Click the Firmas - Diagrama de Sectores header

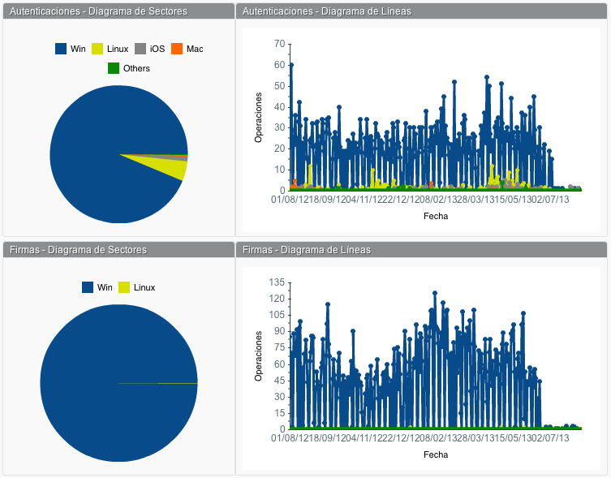click(78, 250)
